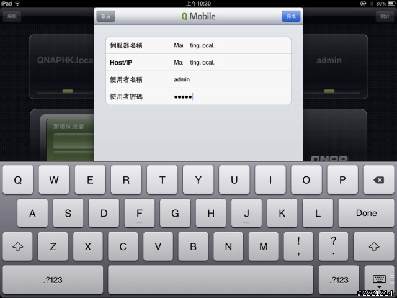Tap the 取消 cancel button
Image resolution: width=397 pixels, height=298 pixels.
click(x=106, y=16)
